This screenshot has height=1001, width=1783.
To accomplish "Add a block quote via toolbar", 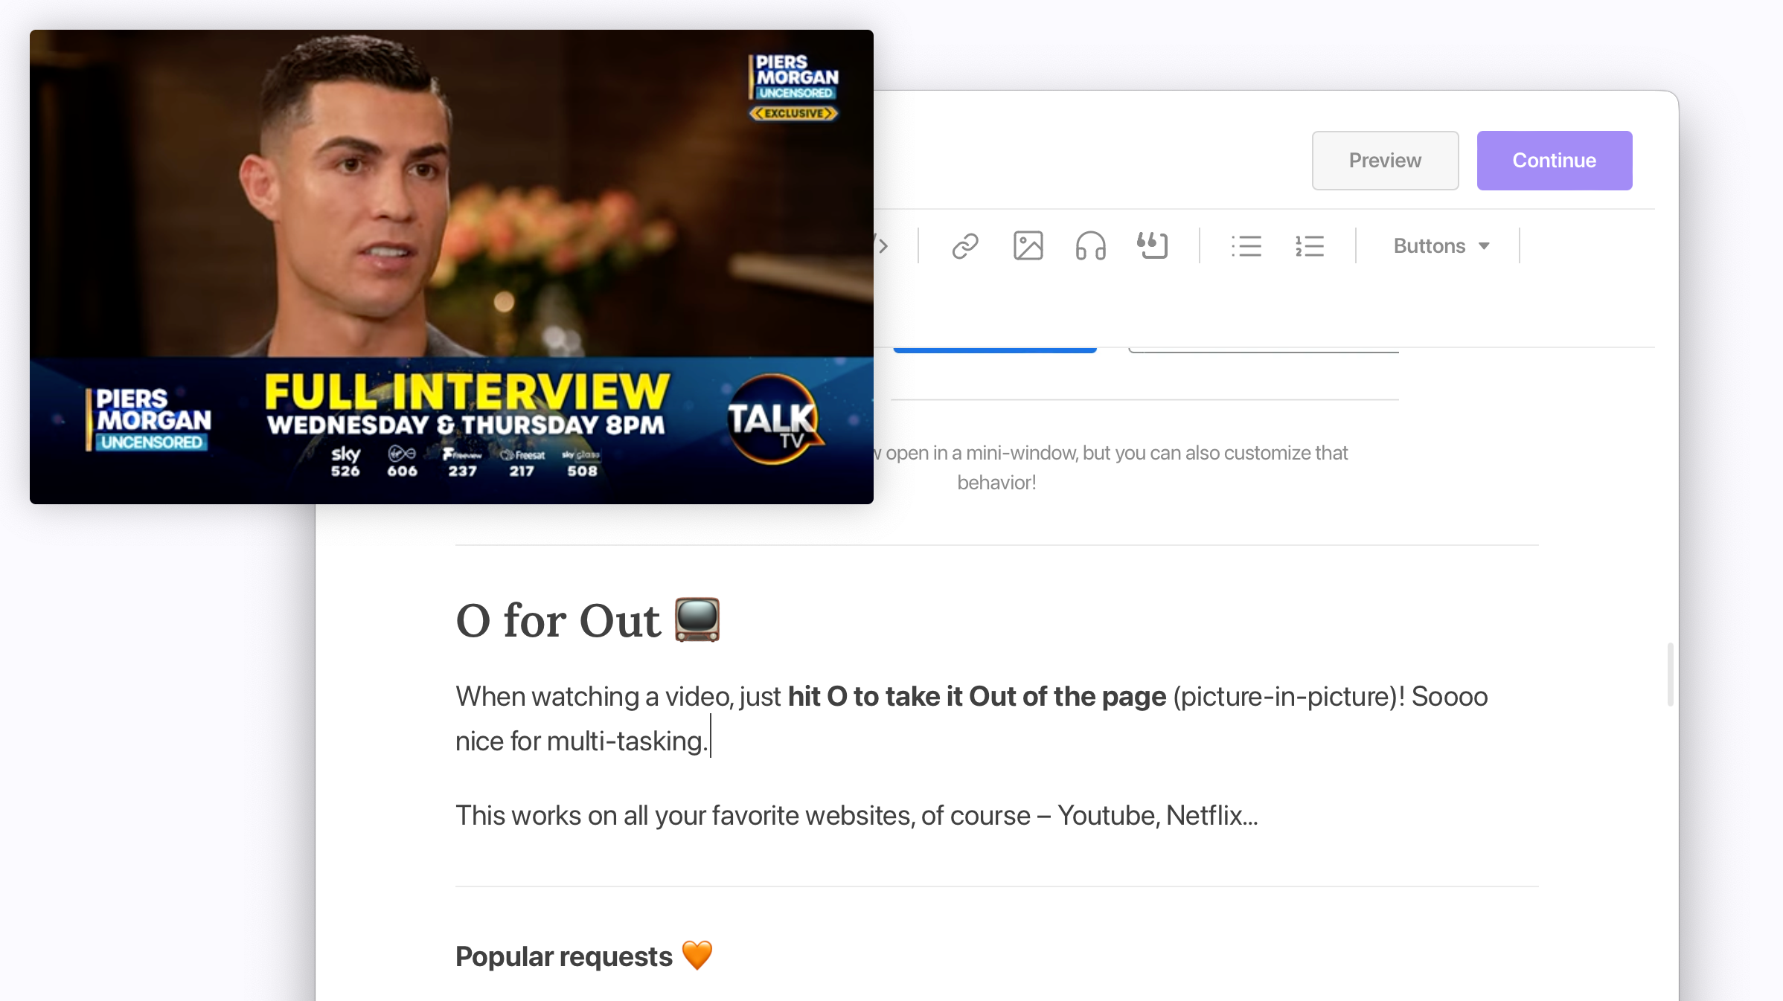I will point(1153,246).
